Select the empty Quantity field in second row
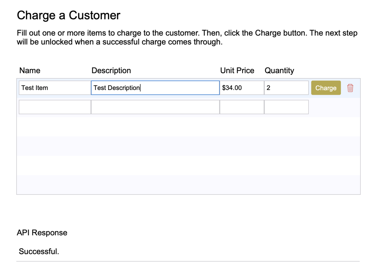 tap(286, 107)
